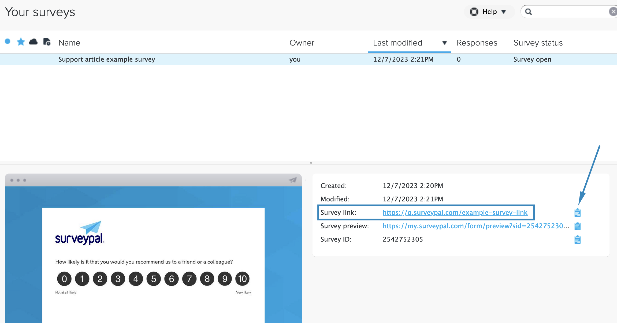Click the Created date value 12/7/2023 2:20PM
The width and height of the screenshot is (617, 323).
413,186
